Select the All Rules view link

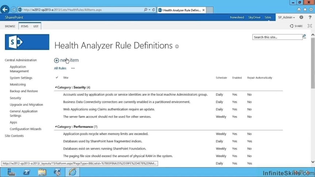pyautogui.click(x=60, y=68)
